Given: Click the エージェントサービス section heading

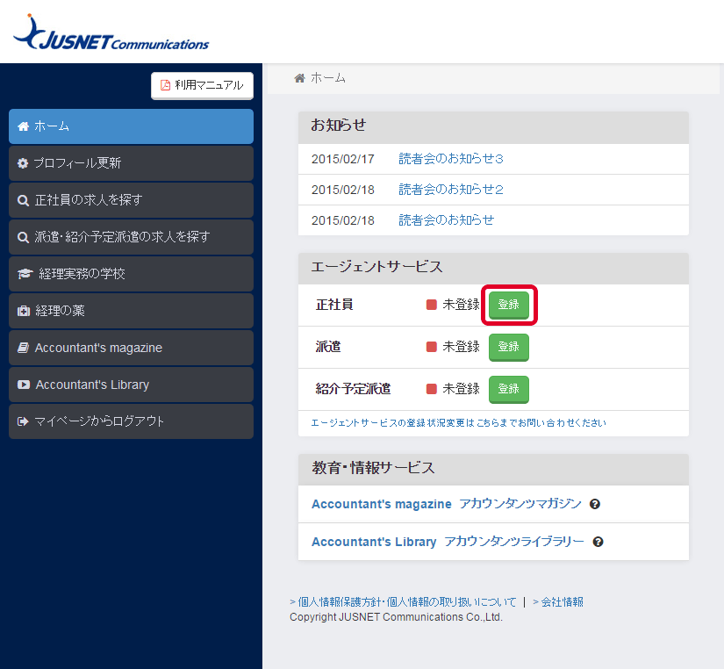Looking at the screenshot, I should [376, 267].
